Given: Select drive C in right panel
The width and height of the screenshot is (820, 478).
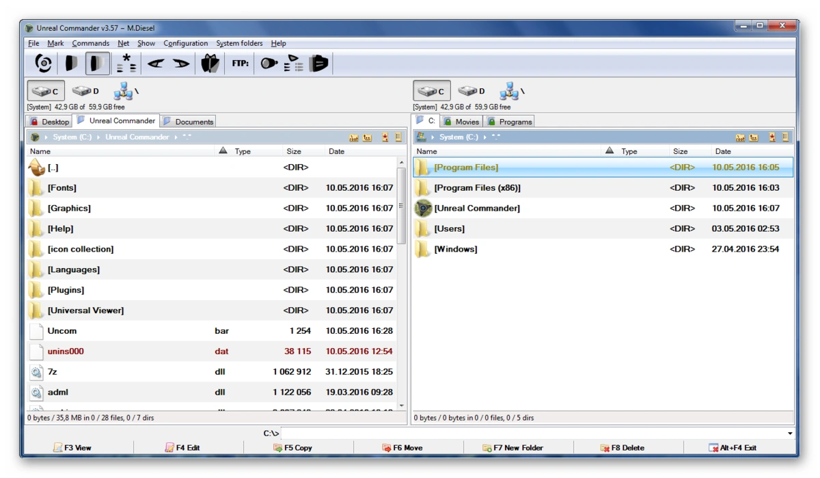Looking at the screenshot, I should (x=432, y=91).
